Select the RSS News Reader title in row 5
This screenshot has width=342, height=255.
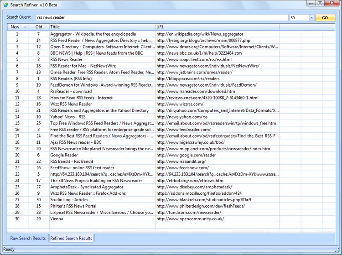pyautogui.click(x=66, y=59)
